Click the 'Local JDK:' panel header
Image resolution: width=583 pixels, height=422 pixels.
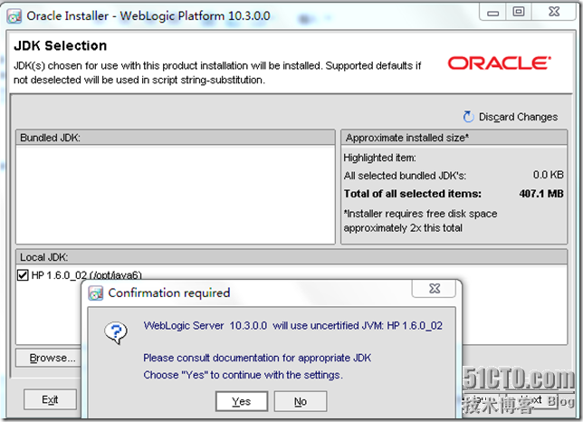291,257
